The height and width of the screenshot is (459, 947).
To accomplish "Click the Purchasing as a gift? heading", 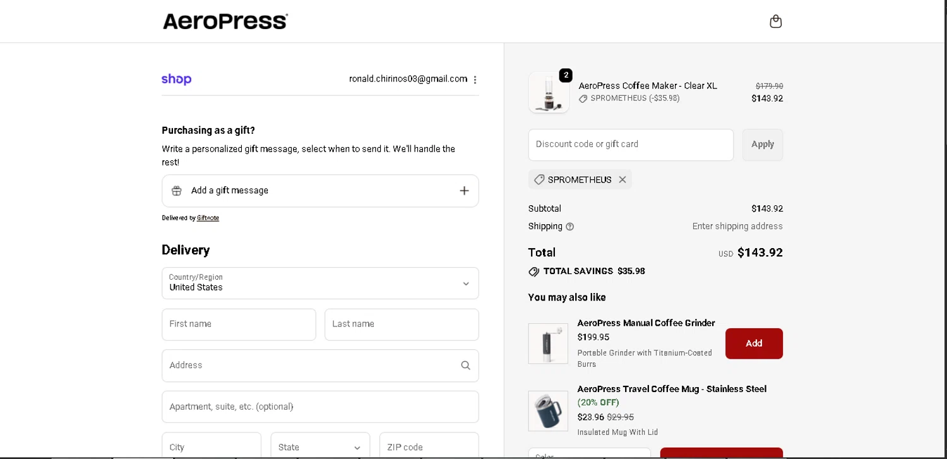I will pos(208,131).
